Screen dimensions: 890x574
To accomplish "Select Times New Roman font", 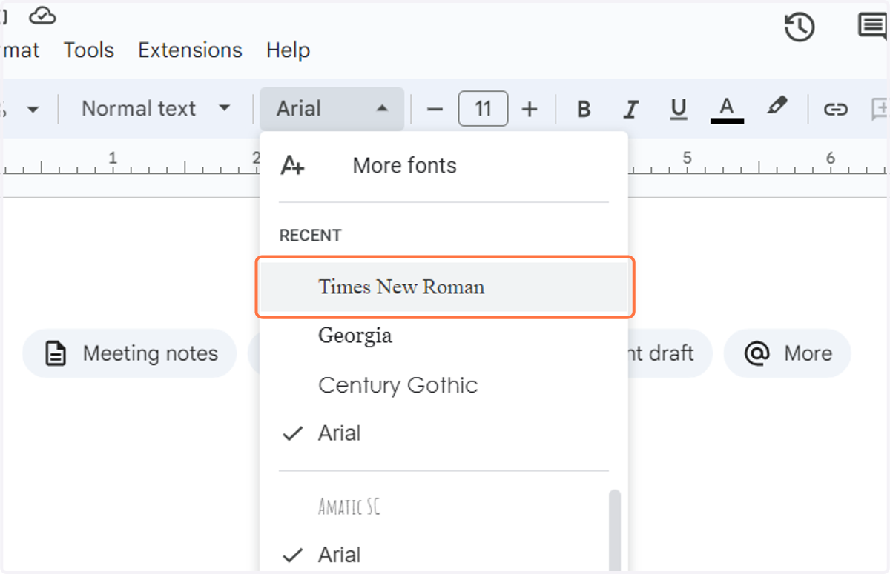I will 444,287.
